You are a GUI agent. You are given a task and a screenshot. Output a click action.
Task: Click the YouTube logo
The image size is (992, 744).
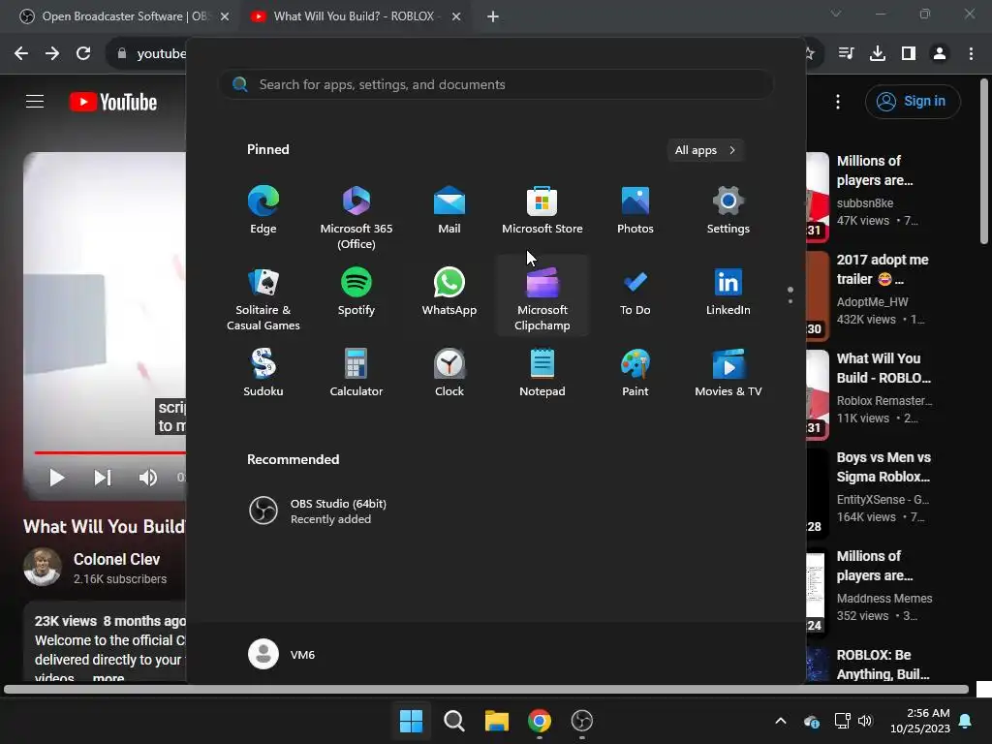(113, 102)
